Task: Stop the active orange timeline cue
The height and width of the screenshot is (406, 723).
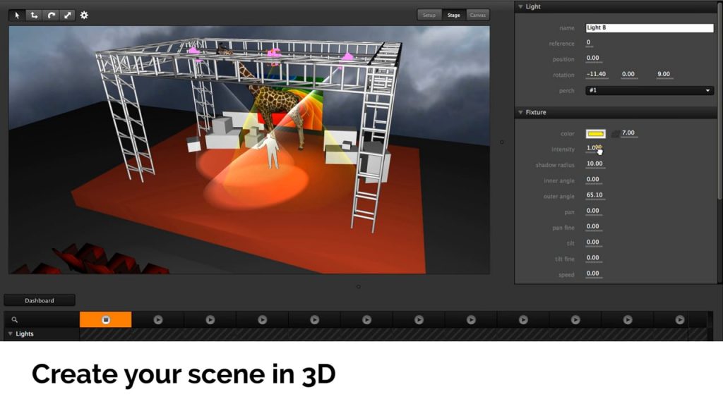Action: 106,320
